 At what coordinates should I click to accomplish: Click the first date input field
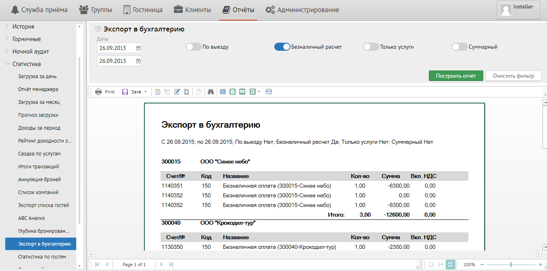click(115, 48)
